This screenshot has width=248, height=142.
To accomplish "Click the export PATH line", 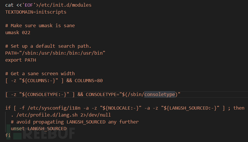I will 20,60.
